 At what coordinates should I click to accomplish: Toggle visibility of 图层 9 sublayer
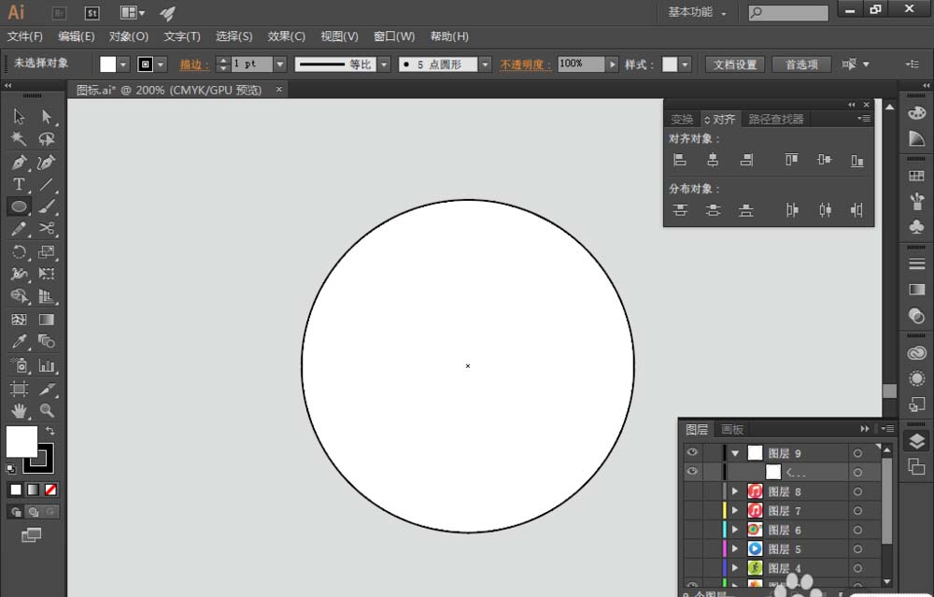tap(691, 472)
